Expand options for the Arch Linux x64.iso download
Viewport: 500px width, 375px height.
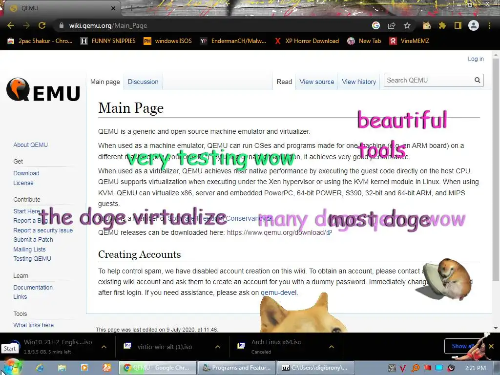pyautogui.click(x=332, y=347)
